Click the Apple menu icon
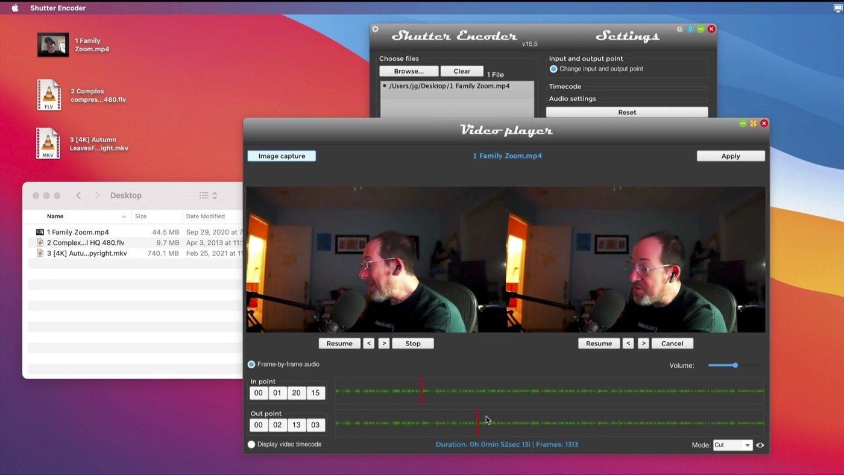844x475 pixels. [15, 8]
